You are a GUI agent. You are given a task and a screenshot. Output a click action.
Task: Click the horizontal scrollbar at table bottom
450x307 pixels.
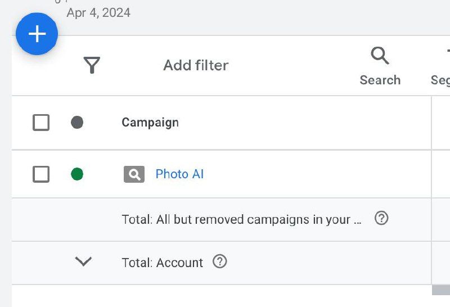441,290
